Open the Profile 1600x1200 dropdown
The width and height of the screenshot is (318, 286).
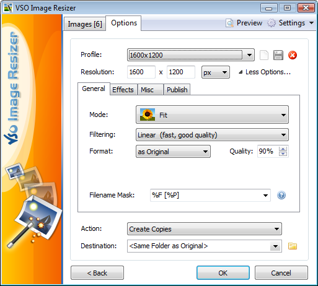pyautogui.click(x=191, y=55)
